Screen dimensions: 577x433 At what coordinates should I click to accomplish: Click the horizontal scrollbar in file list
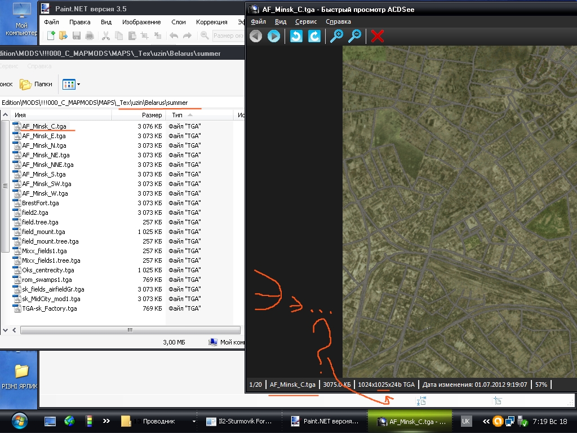pos(130,330)
